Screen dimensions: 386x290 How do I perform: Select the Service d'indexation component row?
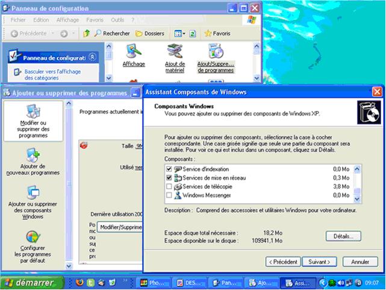[x=259, y=169]
